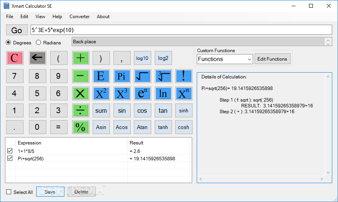Click the natural log ln button
The height and width of the screenshot is (202, 338).
pos(163,93)
